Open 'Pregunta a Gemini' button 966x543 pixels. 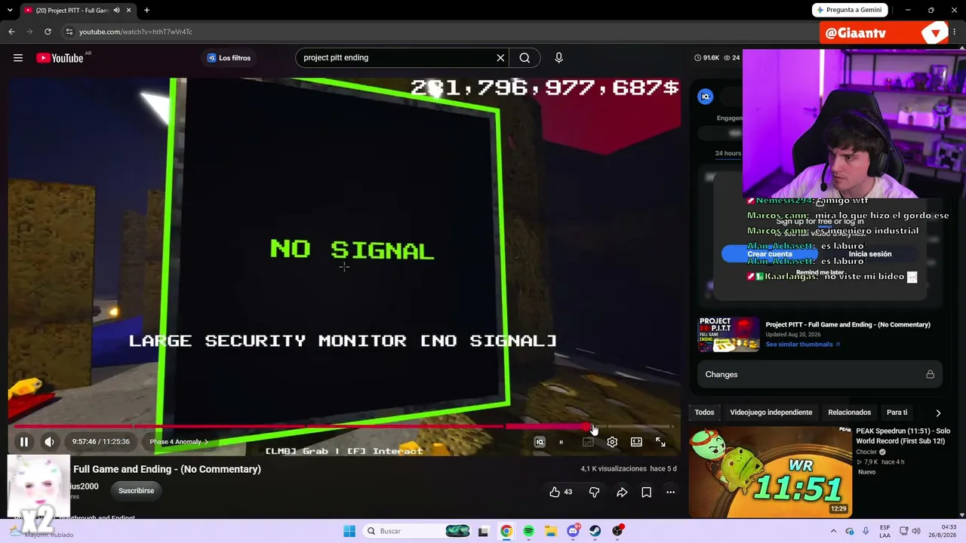[x=850, y=10]
